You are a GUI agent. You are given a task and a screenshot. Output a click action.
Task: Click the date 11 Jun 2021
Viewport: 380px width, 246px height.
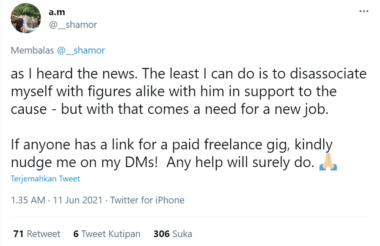coord(78,200)
